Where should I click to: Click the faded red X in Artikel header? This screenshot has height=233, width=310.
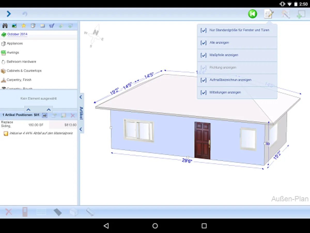pos(73,115)
